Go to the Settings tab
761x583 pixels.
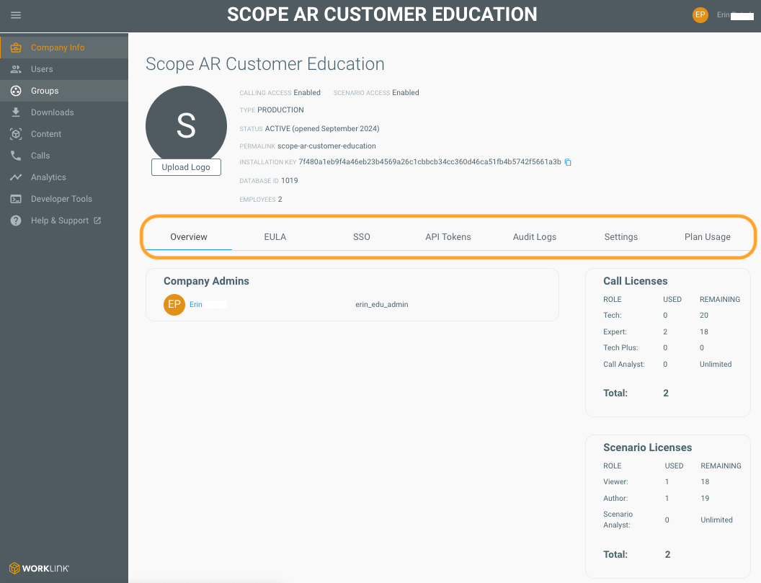pyautogui.click(x=620, y=237)
